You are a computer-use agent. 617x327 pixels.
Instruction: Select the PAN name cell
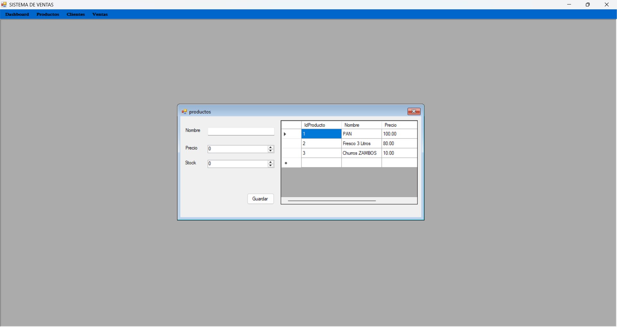click(362, 134)
